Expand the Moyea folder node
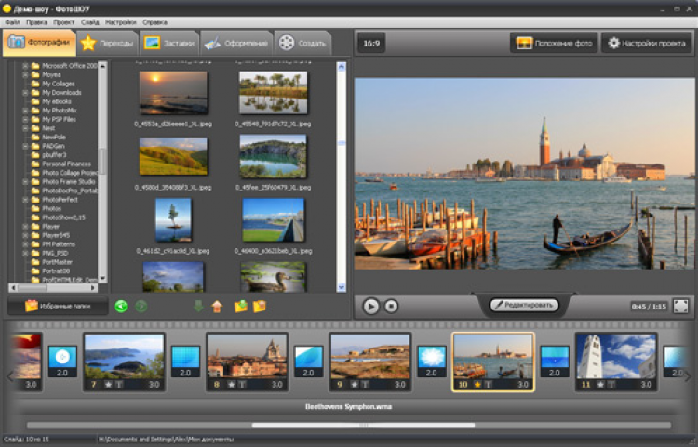This screenshot has height=447, width=698. 25,74
